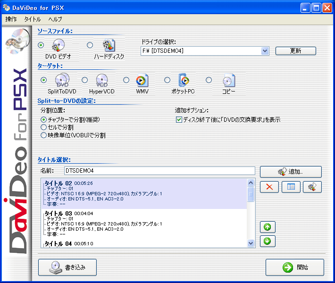The image size is (335, 283).
Task: Move selected title up with green arrow
Action: (268, 227)
